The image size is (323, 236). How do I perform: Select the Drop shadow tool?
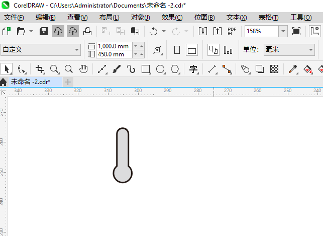[260, 69]
